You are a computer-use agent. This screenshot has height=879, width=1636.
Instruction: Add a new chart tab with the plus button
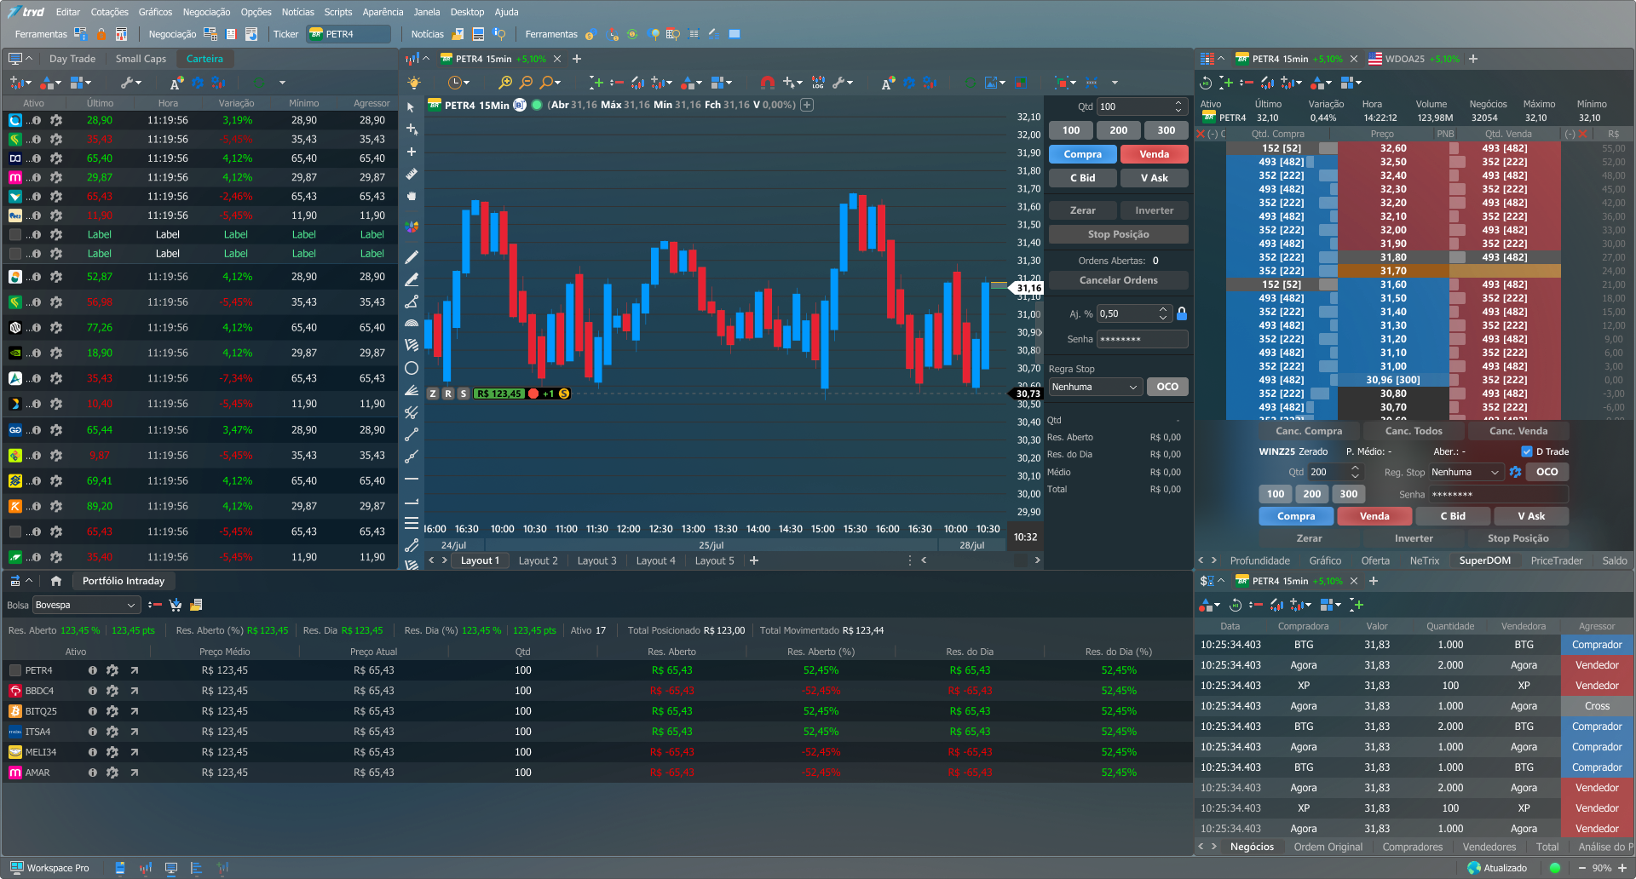click(x=577, y=59)
